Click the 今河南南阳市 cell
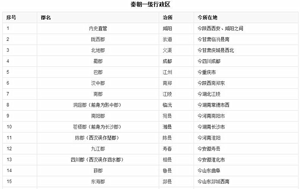The height and width of the screenshot is (189, 300). tap(211, 116)
